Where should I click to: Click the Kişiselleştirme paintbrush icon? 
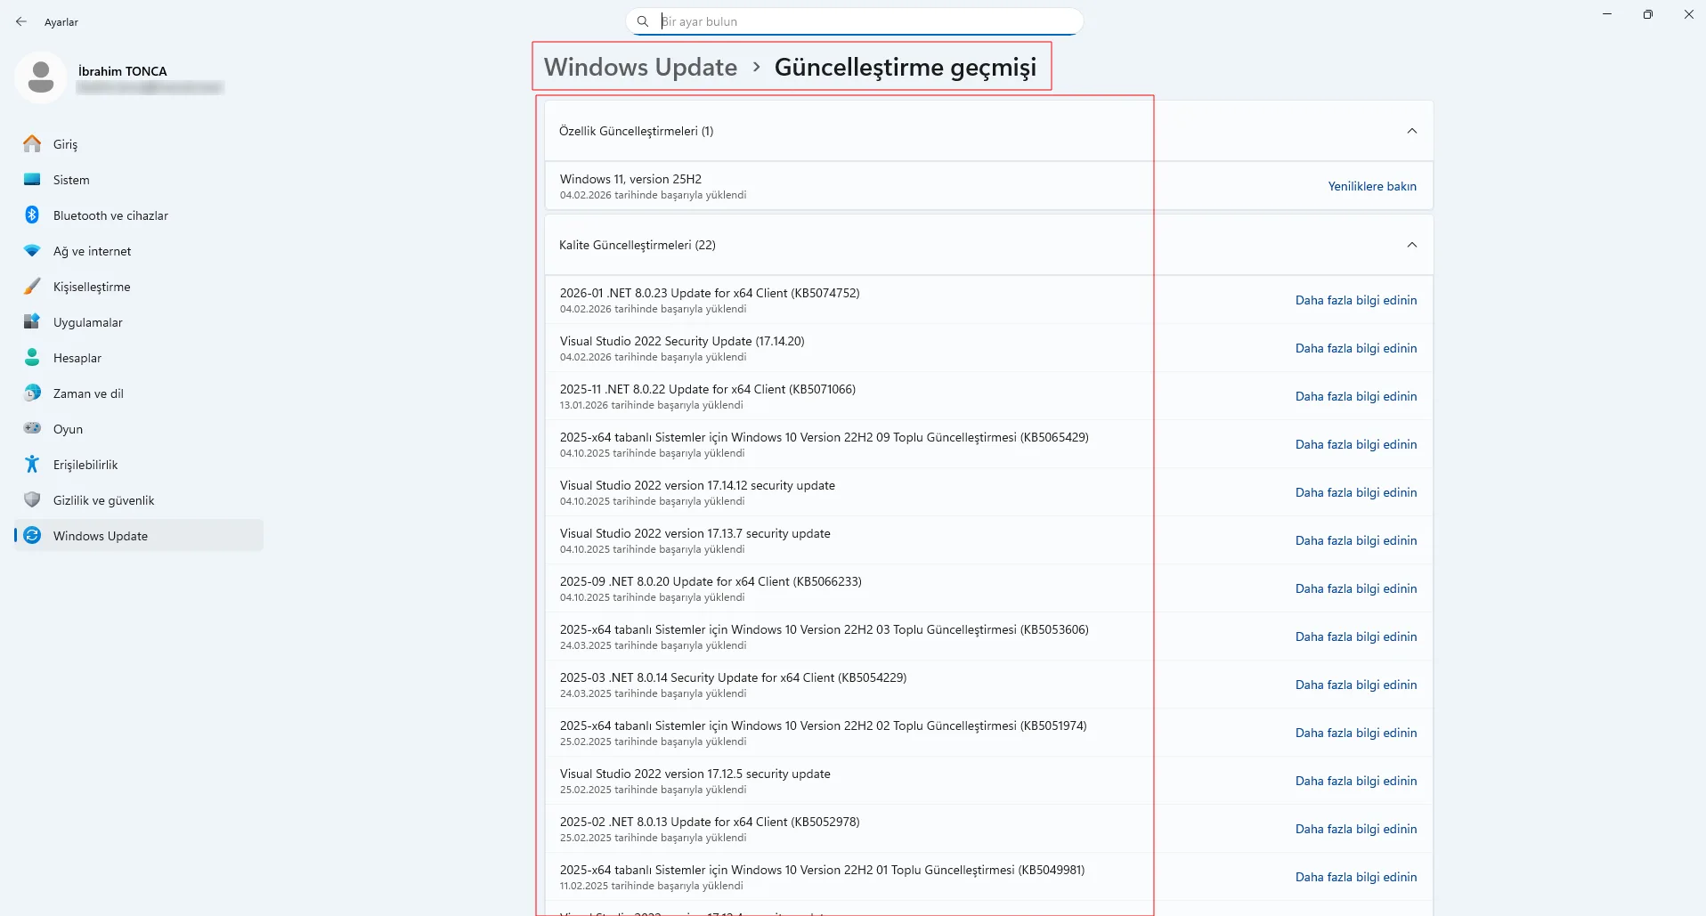(32, 287)
